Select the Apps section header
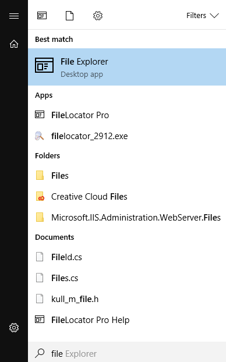 44,95
